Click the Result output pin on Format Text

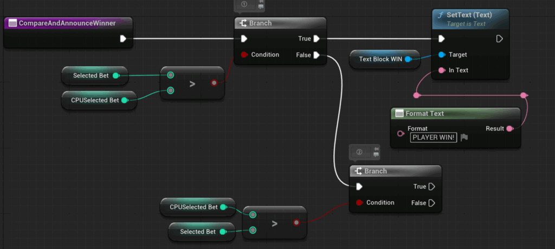pyautogui.click(x=509, y=129)
